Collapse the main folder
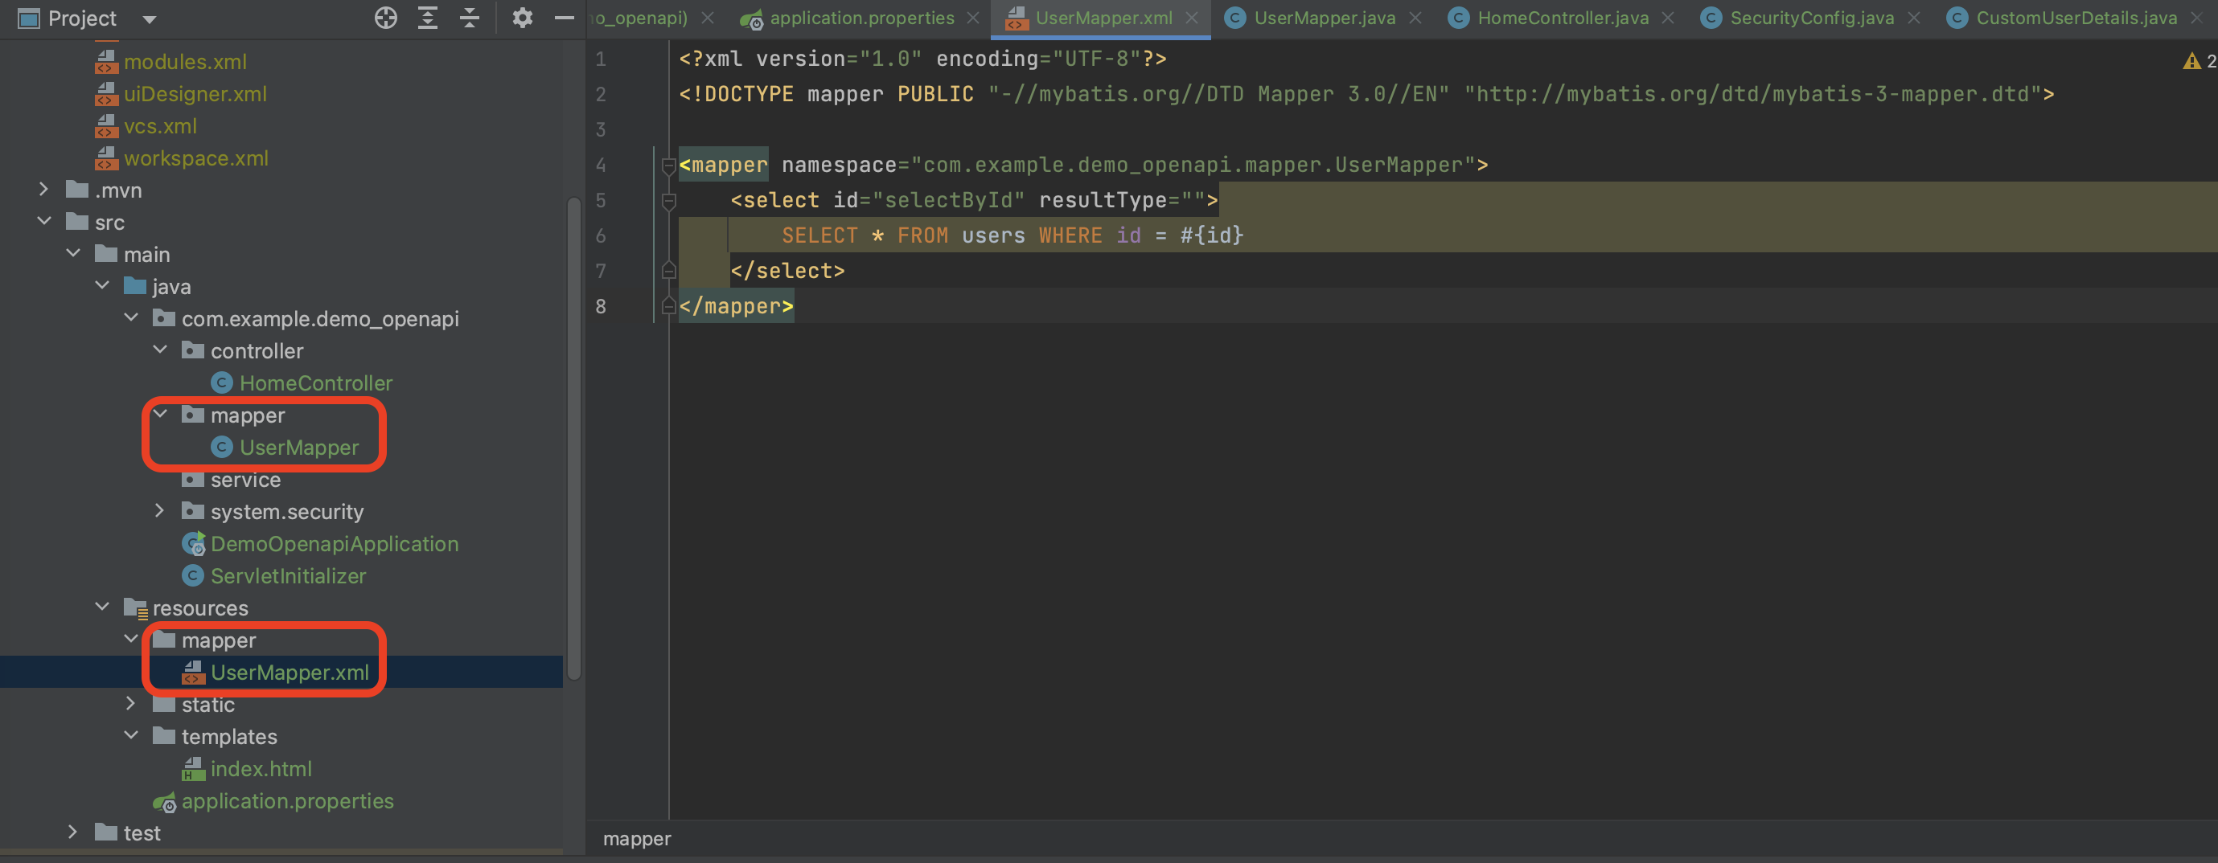2218x863 pixels. [73, 255]
